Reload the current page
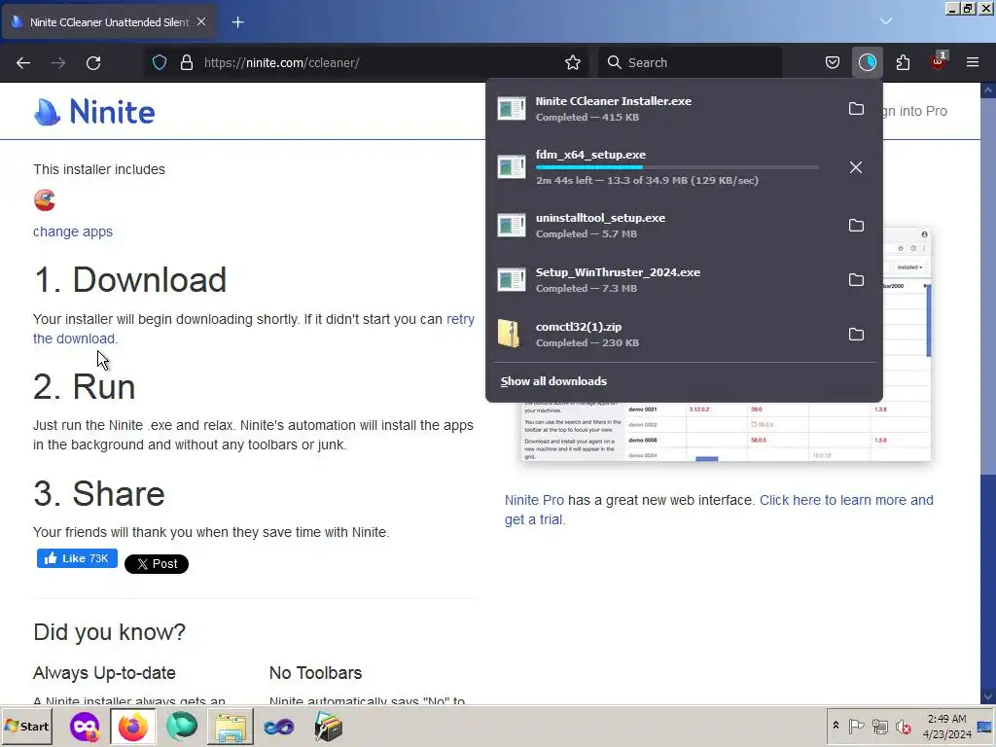 pos(93,63)
